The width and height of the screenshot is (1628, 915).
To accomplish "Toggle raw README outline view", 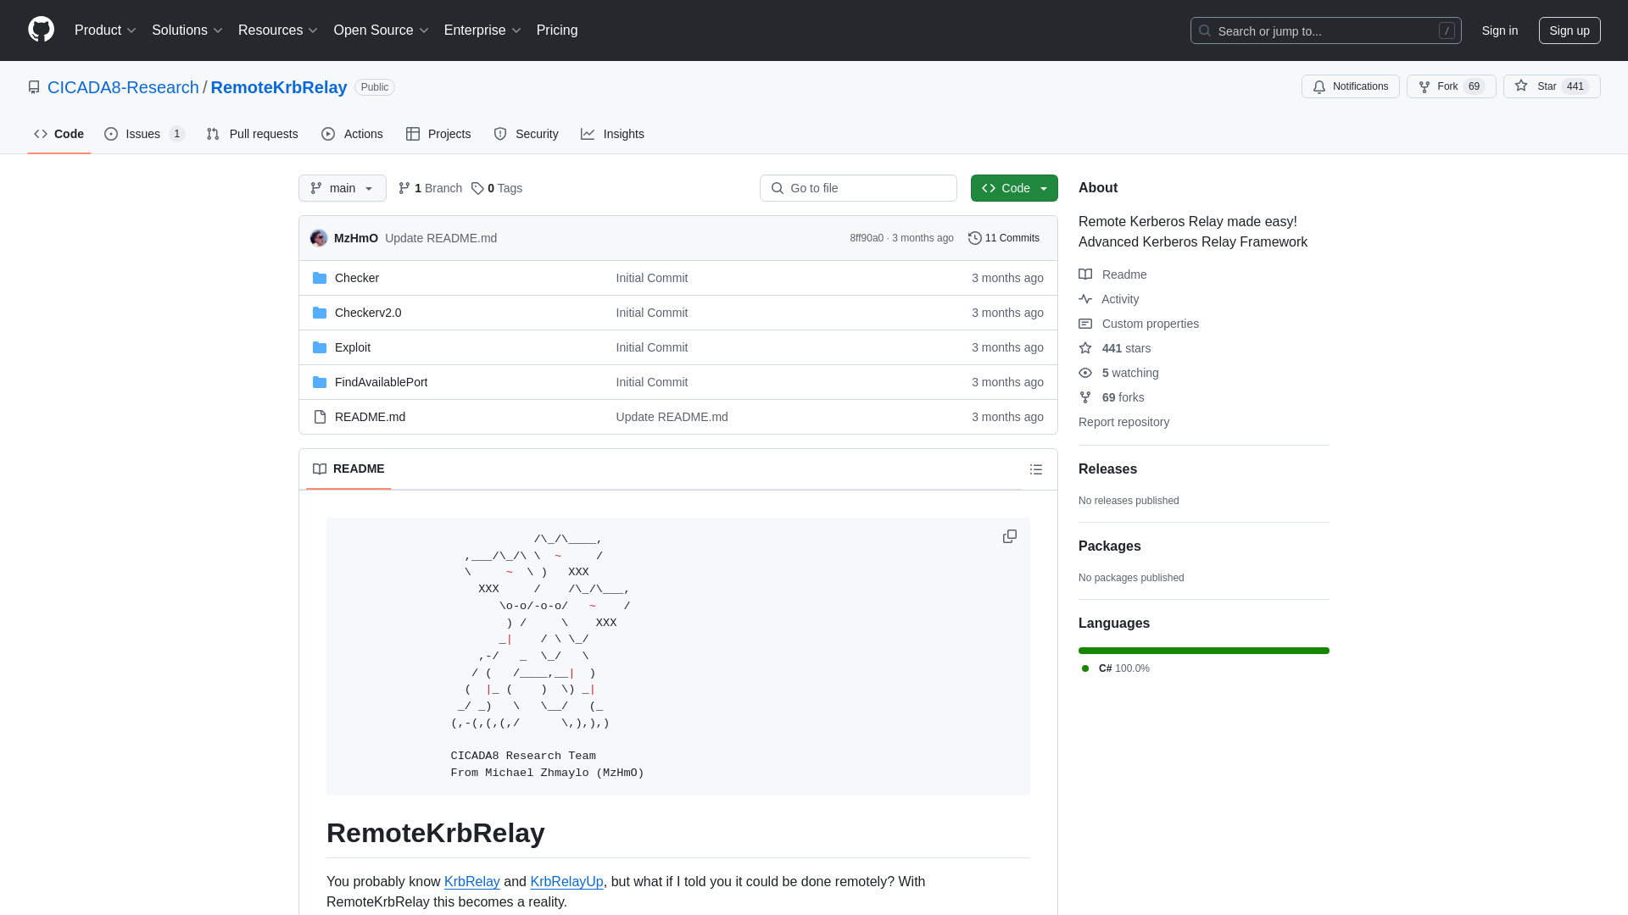I will tap(1036, 469).
